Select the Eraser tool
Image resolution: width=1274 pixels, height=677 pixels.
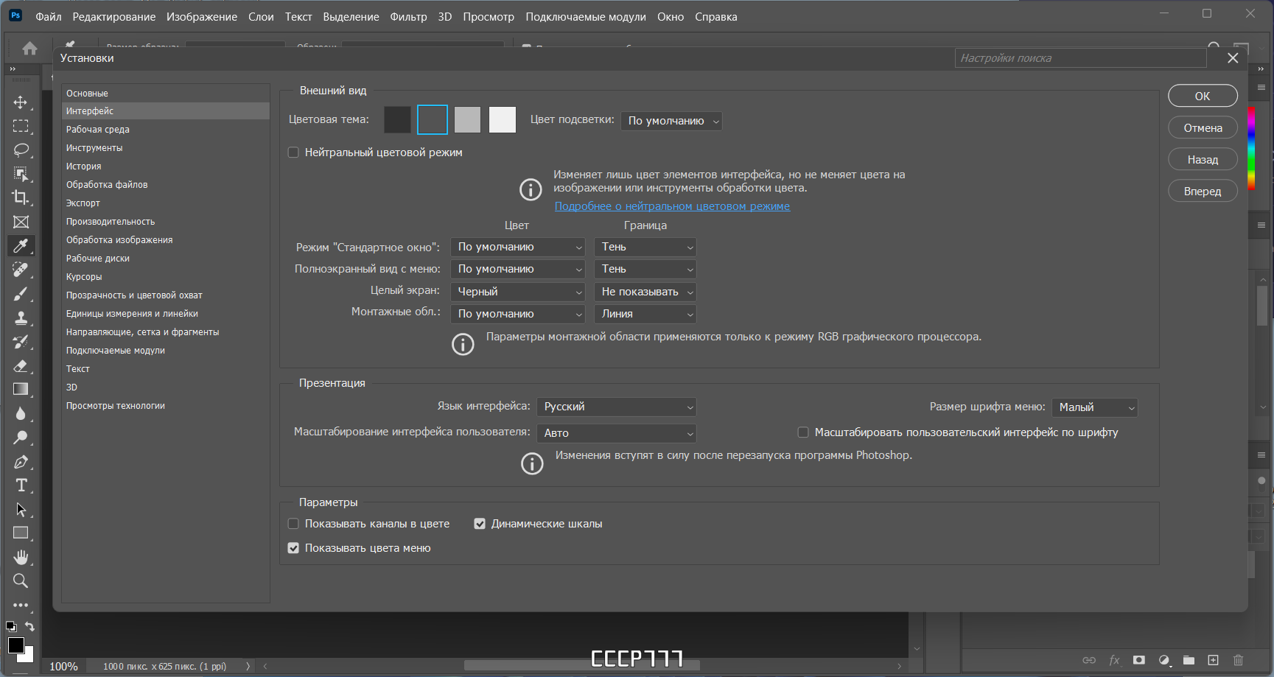click(21, 366)
